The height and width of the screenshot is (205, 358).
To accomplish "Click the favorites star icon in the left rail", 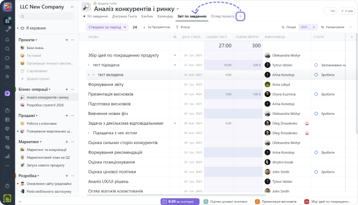I will coord(7,77).
